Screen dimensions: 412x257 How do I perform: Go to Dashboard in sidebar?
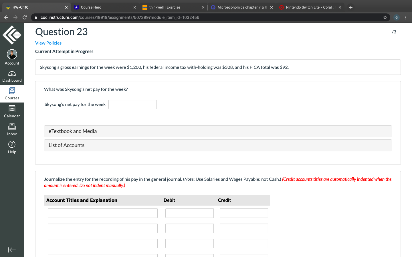(x=12, y=77)
